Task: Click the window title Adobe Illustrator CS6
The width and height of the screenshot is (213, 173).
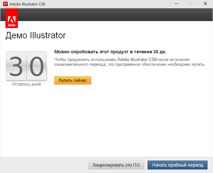Action: [x=27, y=4]
